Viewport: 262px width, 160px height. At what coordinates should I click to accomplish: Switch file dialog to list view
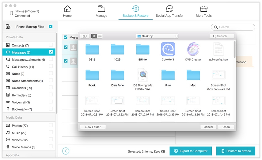click(x=100, y=36)
